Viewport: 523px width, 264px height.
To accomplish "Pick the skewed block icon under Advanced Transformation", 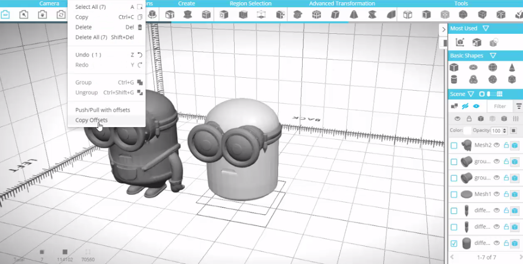I will pos(335,15).
